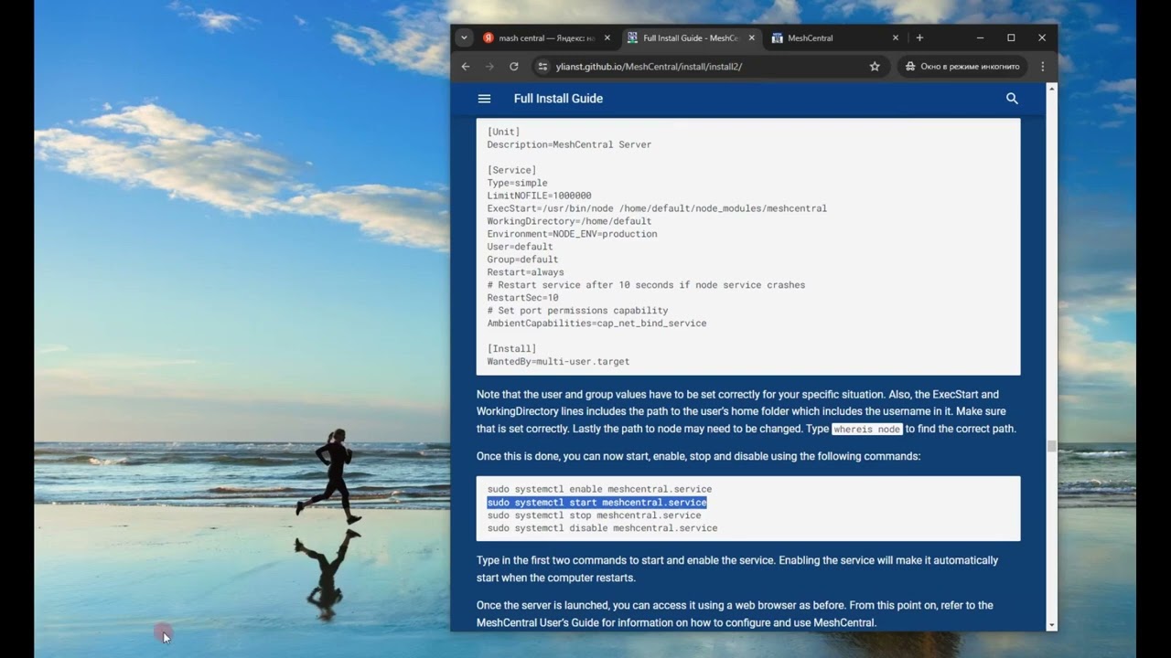The image size is (1171, 658).
Task: Click the 'whereis node' inline code
Action: click(x=867, y=430)
